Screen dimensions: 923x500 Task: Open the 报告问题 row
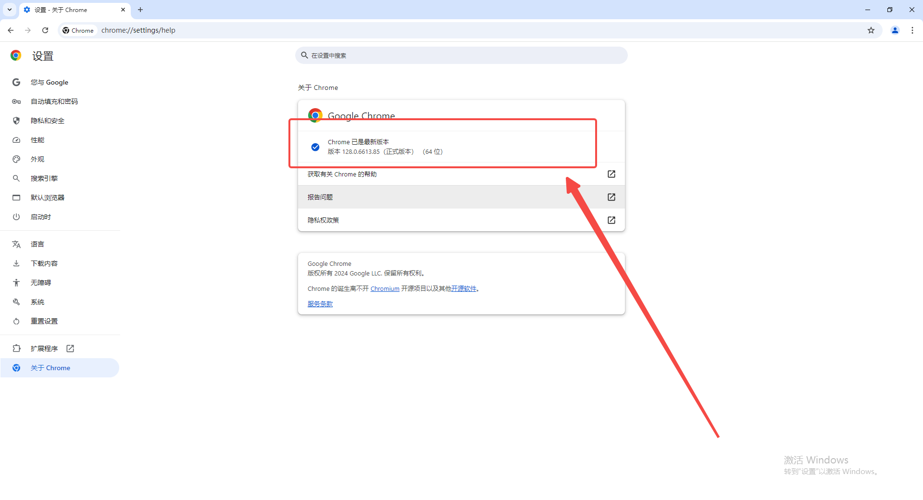point(461,197)
